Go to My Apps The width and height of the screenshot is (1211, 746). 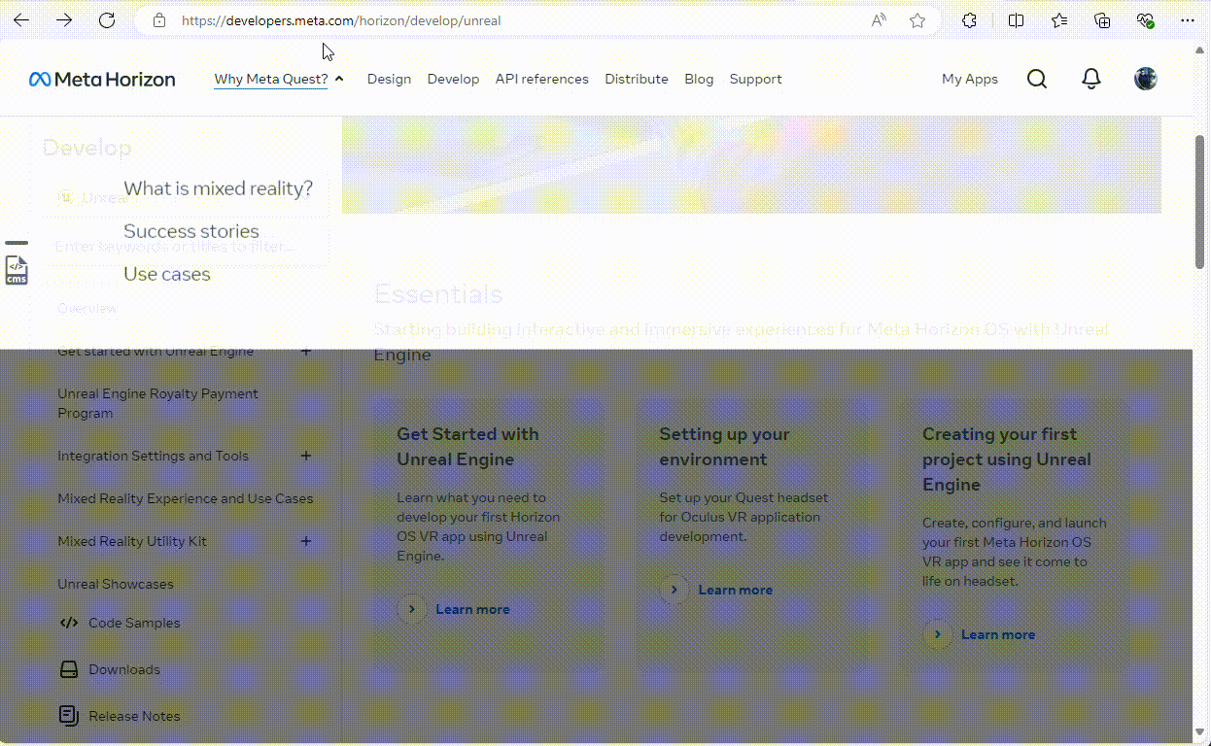(970, 80)
